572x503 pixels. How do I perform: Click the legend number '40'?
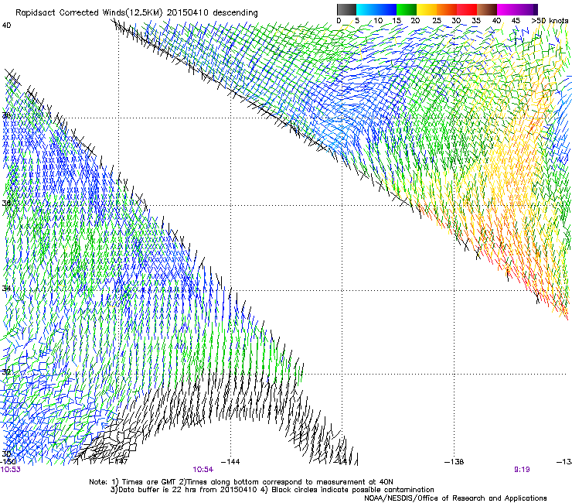tap(496, 21)
